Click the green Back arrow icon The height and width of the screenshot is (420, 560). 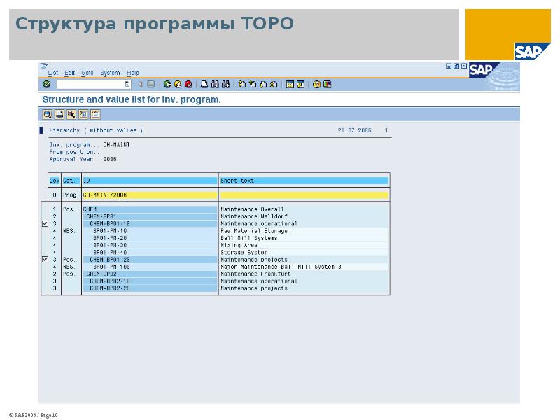[167, 84]
